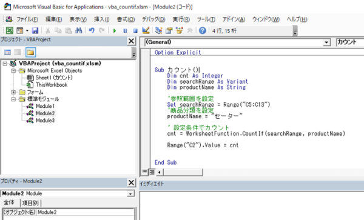Save the workbook with the floppy icon
The width and height of the screenshot is (364, 220).
[x=35, y=30]
